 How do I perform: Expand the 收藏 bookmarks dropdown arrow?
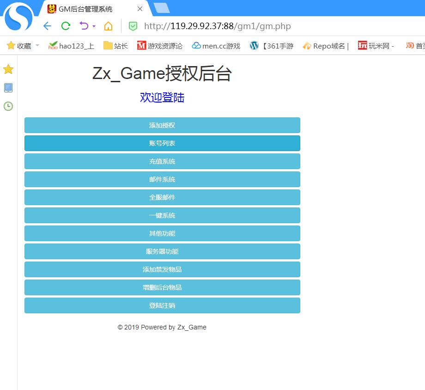[x=37, y=46]
